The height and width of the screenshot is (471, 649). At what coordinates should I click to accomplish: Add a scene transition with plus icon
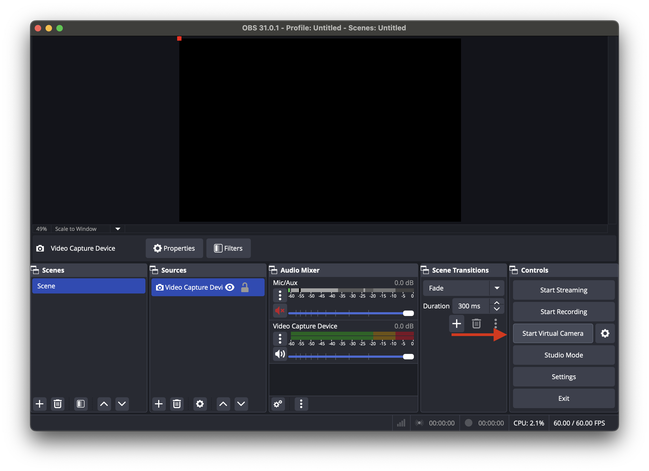[x=456, y=324]
